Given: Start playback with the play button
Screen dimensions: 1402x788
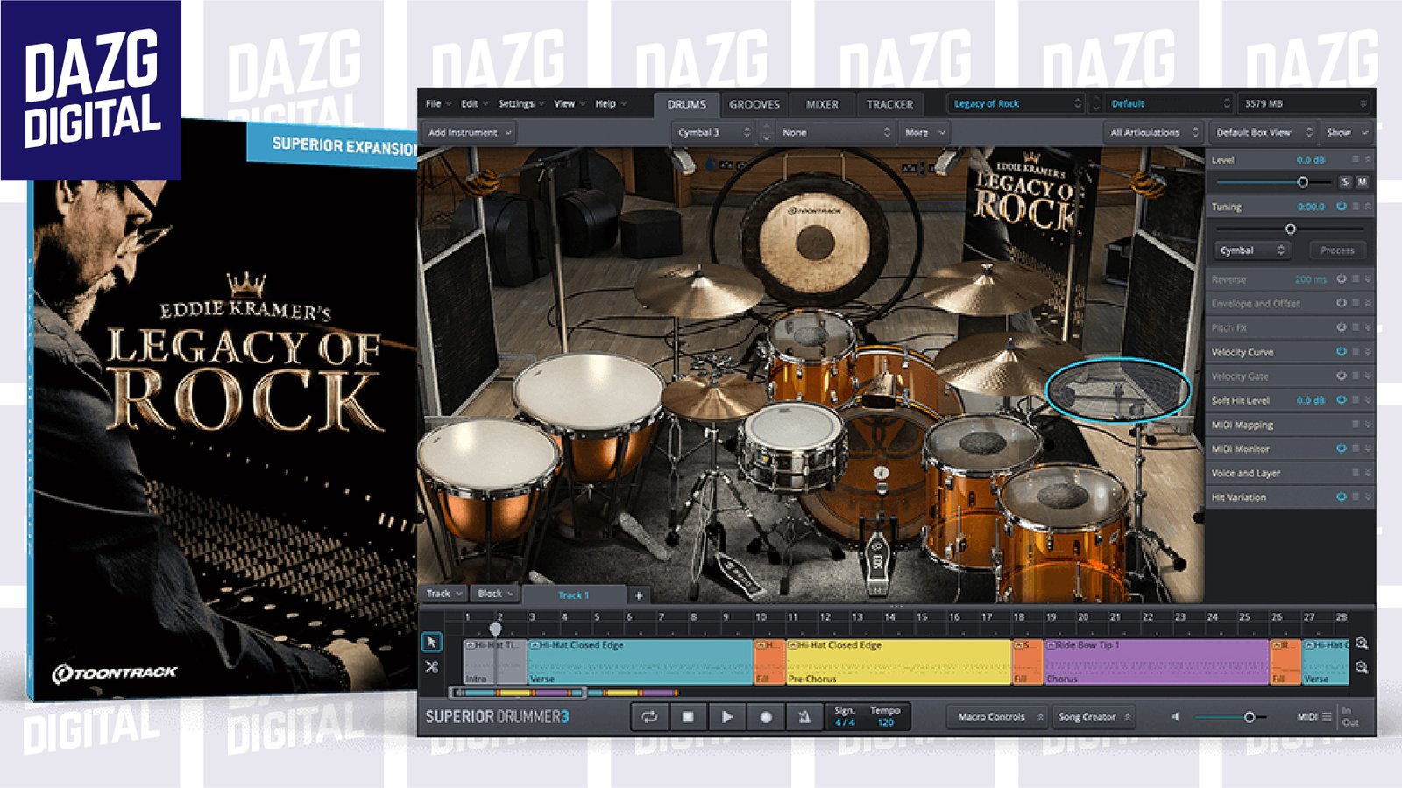Looking at the screenshot, I should click(726, 717).
